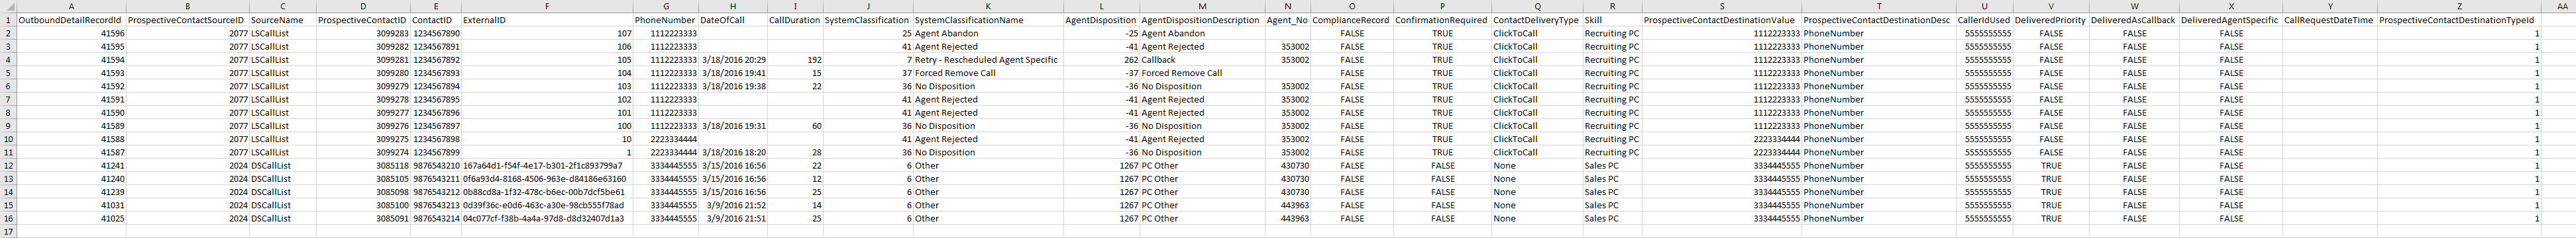Select the SourceName header cell

coord(282,20)
